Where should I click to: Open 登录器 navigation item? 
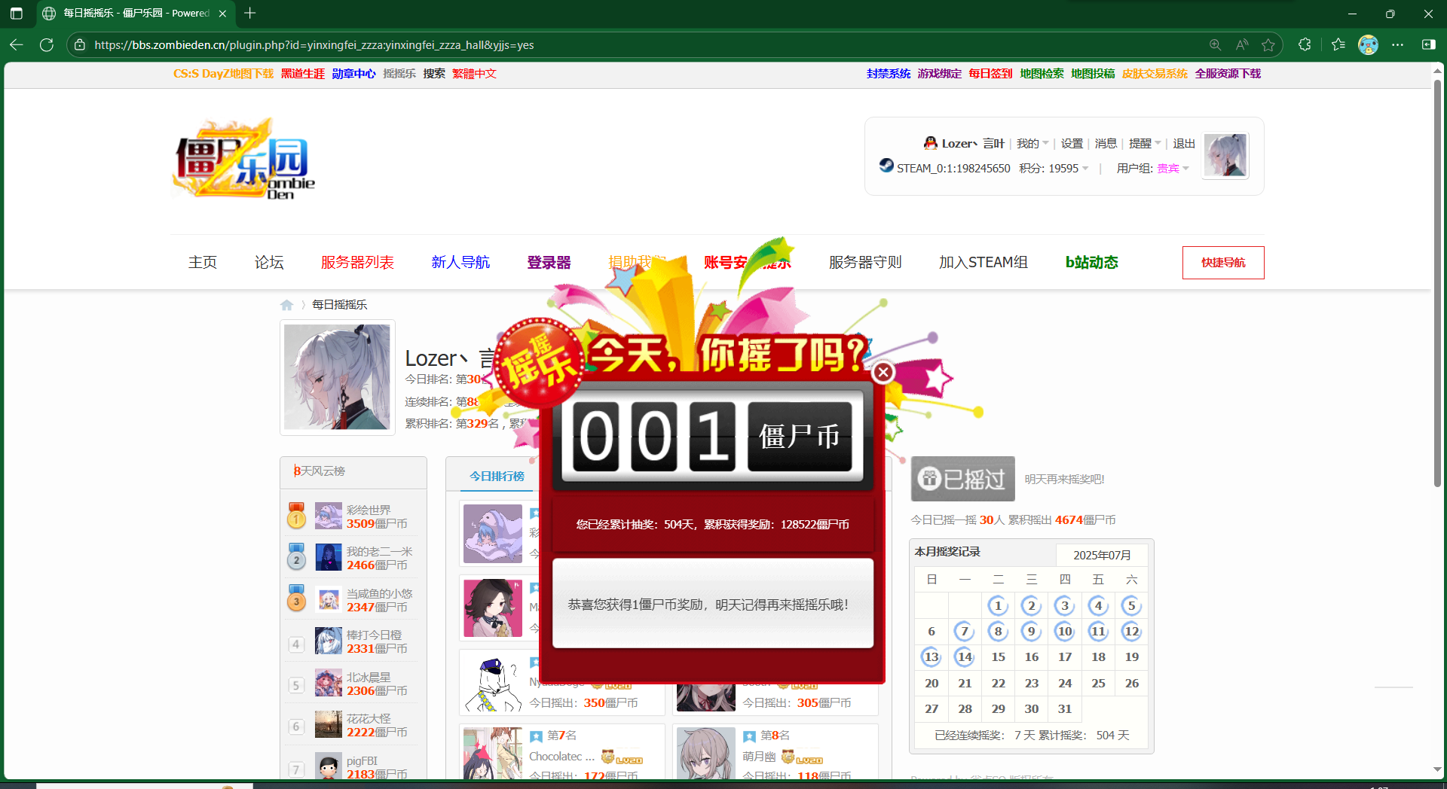[x=549, y=262]
